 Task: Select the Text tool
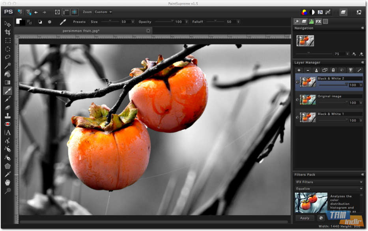(7, 132)
